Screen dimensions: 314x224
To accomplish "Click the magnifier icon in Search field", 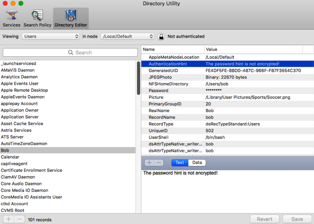I will tap(70, 52).
